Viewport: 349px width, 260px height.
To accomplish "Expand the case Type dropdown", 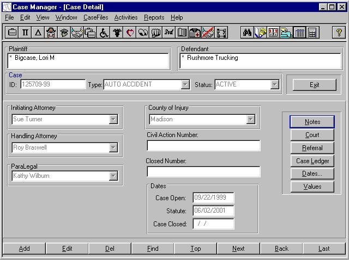I will [x=185, y=85].
